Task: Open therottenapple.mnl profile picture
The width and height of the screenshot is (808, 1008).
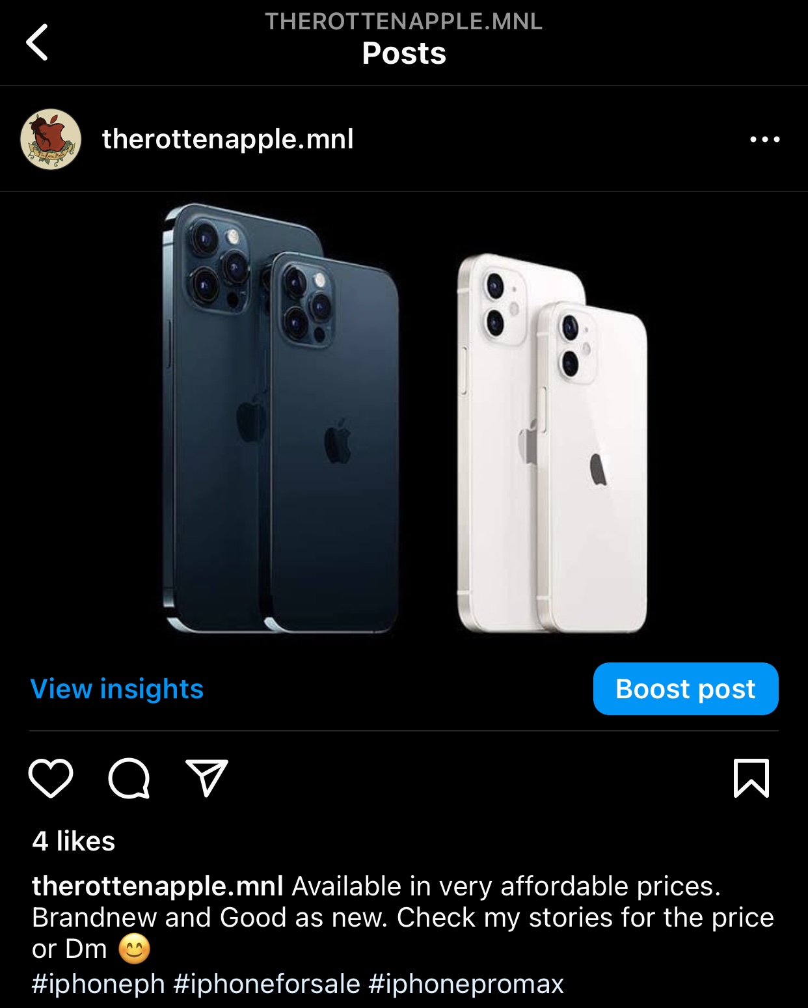Action: coord(51,139)
